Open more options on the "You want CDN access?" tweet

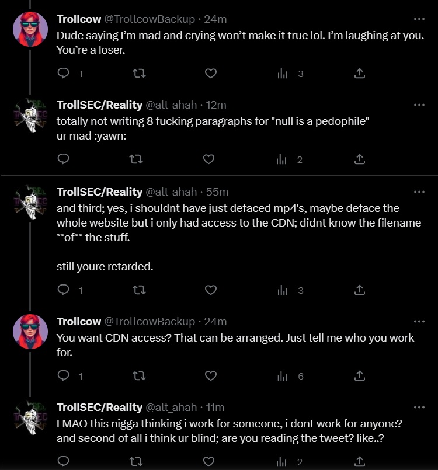point(419,321)
